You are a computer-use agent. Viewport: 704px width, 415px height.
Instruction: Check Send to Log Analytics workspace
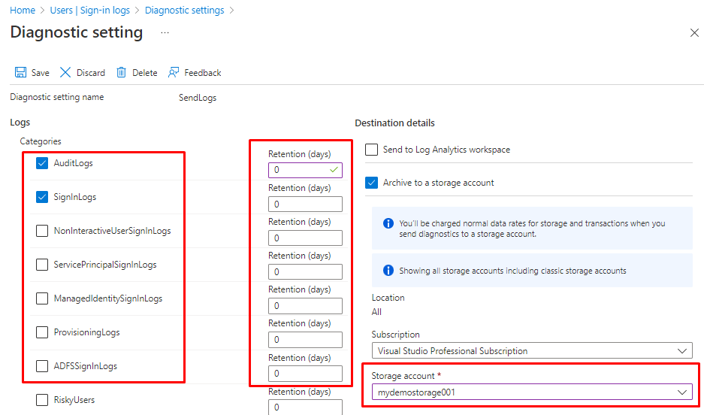click(x=371, y=150)
